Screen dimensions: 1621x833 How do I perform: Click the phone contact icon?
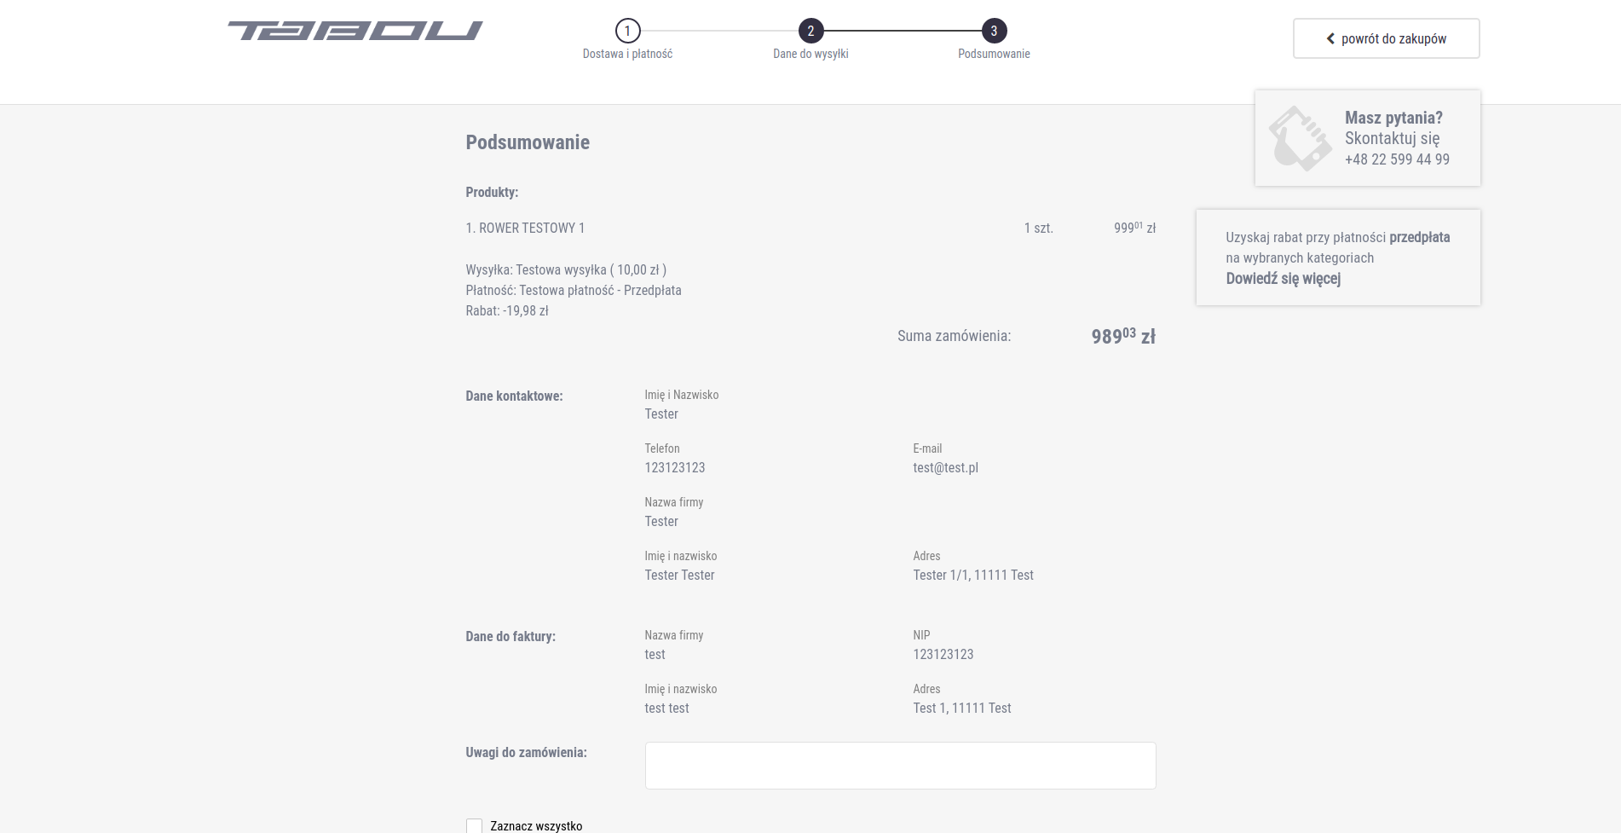tap(1300, 138)
